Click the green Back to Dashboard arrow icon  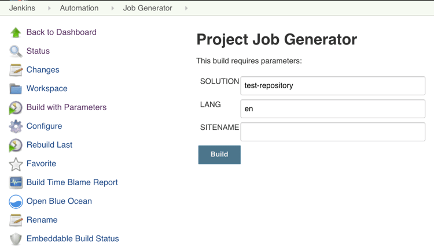(x=16, y=33)
